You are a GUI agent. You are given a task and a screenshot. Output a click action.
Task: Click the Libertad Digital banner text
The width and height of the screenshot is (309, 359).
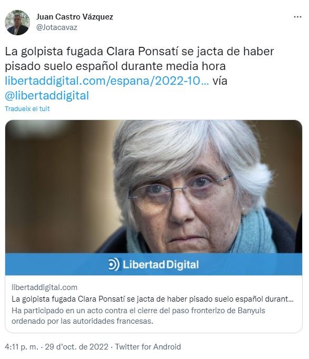[161, 265]
